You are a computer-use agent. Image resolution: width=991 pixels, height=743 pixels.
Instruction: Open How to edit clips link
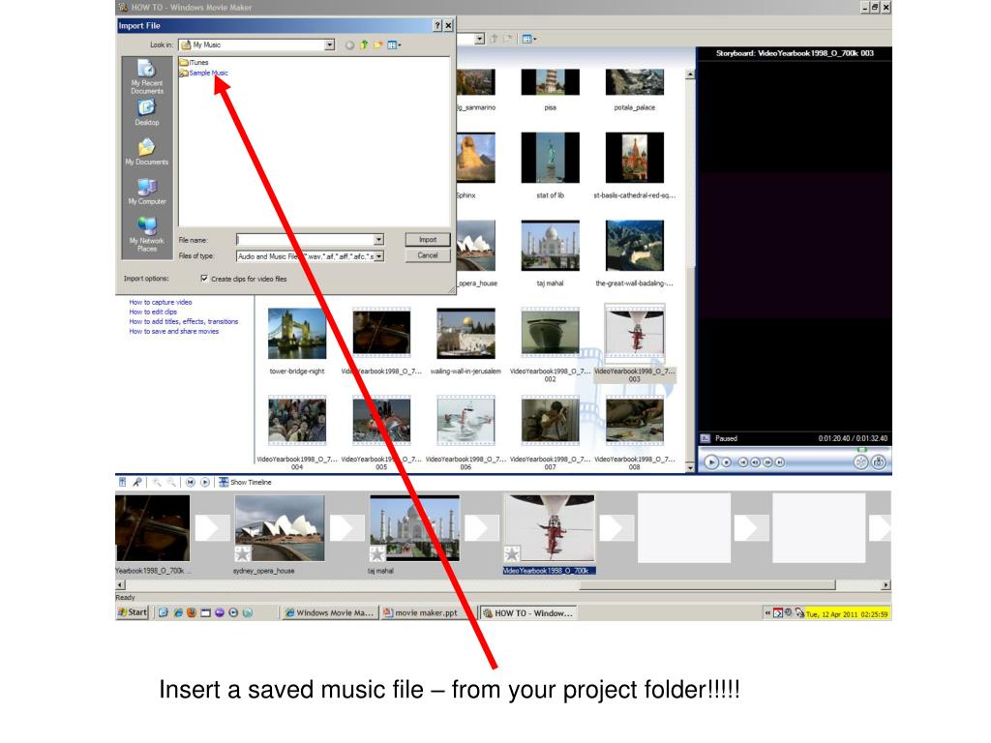153,312
